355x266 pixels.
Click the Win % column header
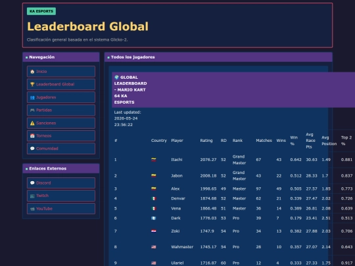pyautogui.click(x=294, y=141)
